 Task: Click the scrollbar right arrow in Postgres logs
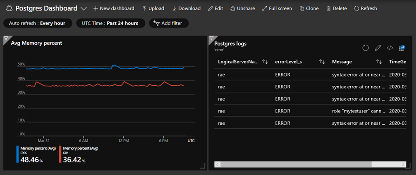(404, 164)
